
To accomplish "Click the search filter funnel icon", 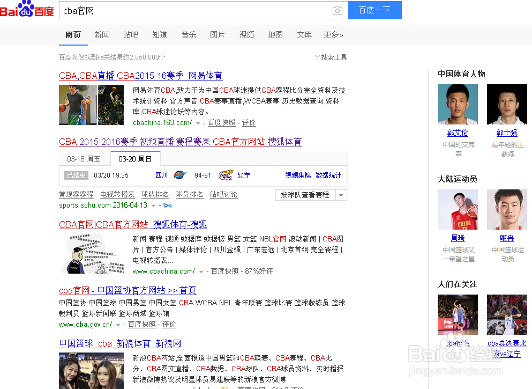I will tap(317, 57).
